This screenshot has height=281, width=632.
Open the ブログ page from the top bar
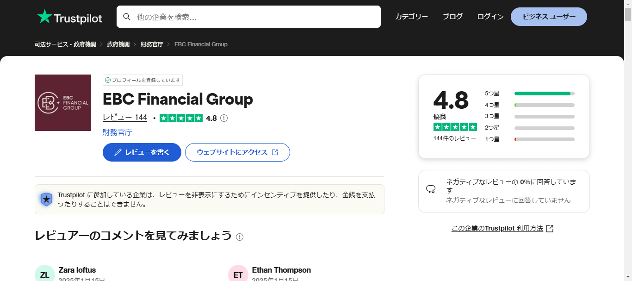(x=452, y=16)
